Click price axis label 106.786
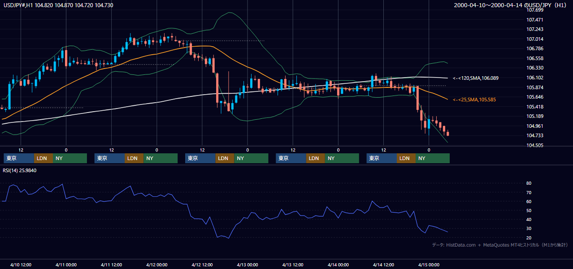573x269 pixels. coord(535,48)
